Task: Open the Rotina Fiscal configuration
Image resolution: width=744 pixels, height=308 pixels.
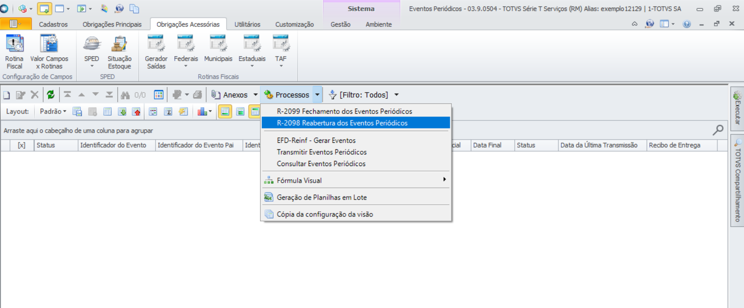Action: point(14,52)
